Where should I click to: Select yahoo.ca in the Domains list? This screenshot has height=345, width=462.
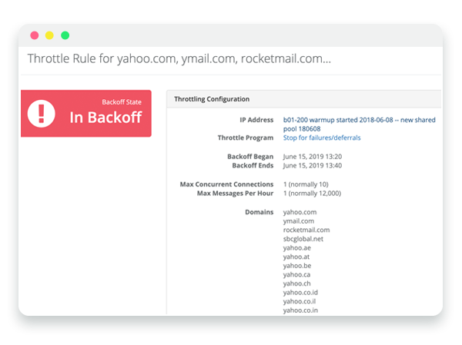296,274
